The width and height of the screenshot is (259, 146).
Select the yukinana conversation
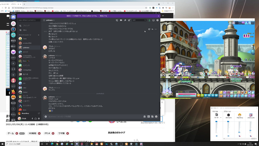click(29, 48)
